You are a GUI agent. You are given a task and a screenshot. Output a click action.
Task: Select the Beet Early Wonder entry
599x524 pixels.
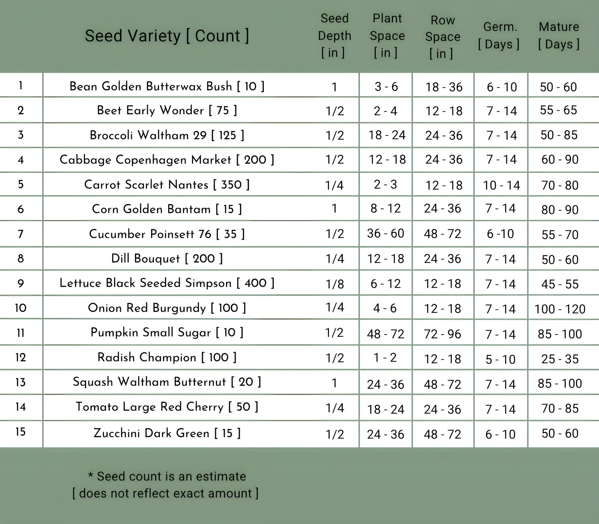[167, 110]
